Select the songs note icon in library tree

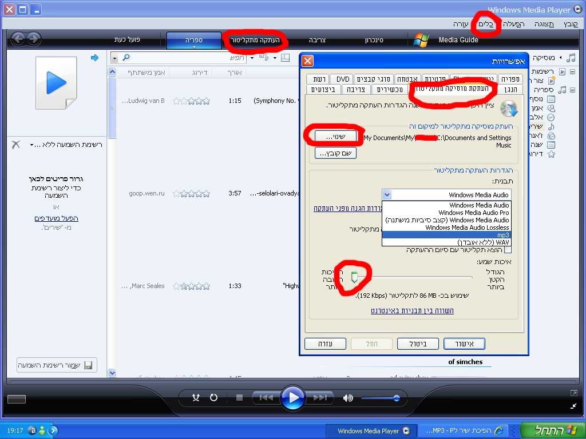click(x=551, y=126)
